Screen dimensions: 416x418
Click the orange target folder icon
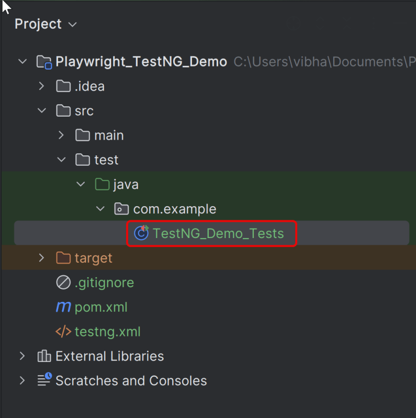tap(63, 258)
